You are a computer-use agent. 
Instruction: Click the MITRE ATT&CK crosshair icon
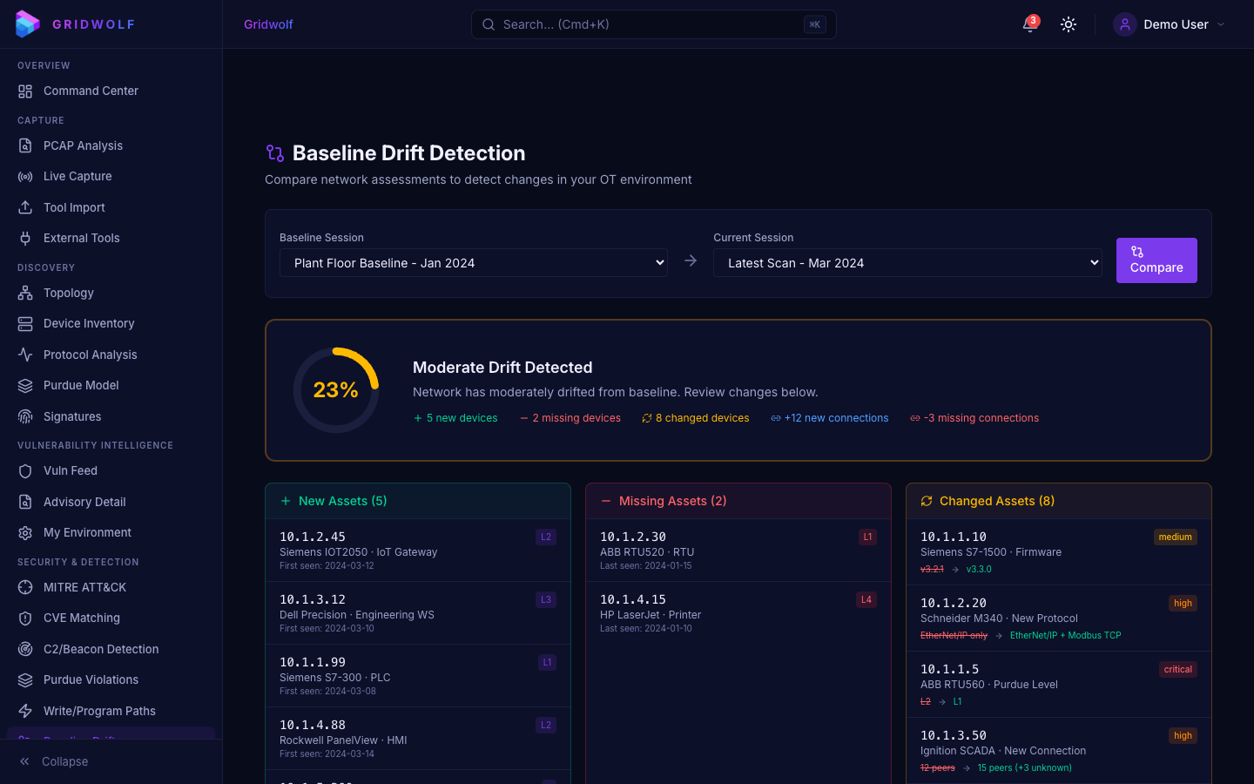tap(25, 587)
